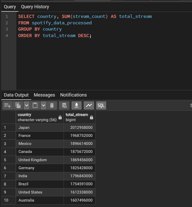Select row number 1 header
Screen dimensions: 192x207
(x=9, y=128)
